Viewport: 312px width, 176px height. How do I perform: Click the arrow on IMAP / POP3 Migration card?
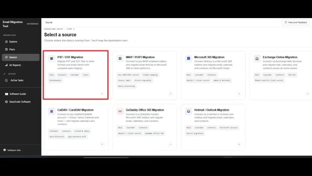[170, 94]
